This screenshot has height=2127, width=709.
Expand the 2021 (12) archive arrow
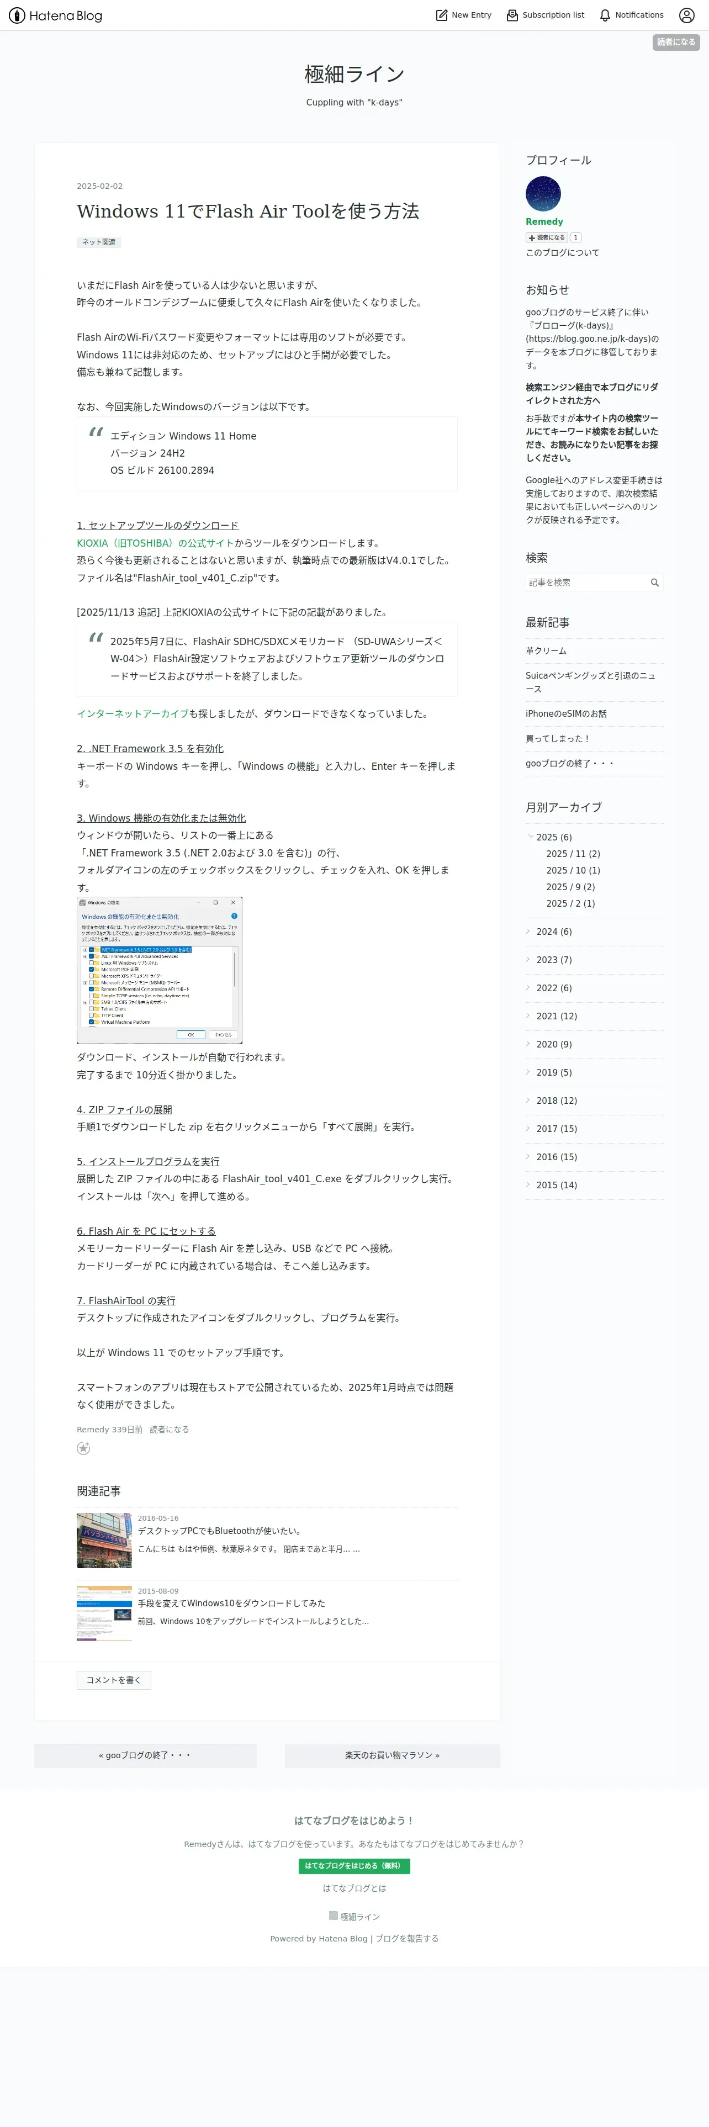click(x=529, y=1015)
